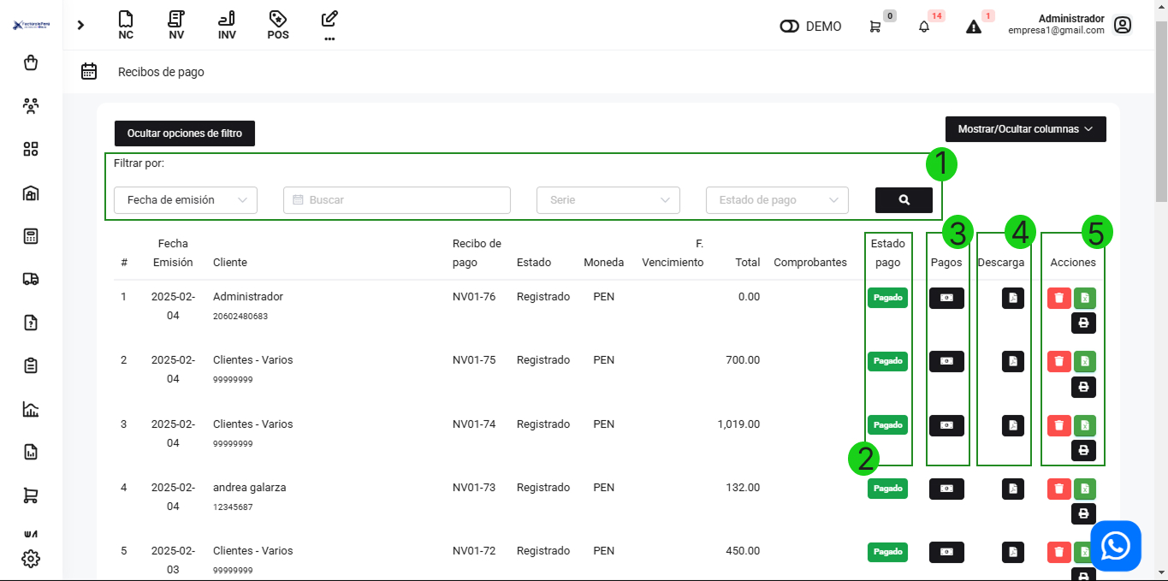This screenshot has height=581, width=1168.
Task: Click the Buscar date input field
Action: pyautogui.click(x=397, y=200)
